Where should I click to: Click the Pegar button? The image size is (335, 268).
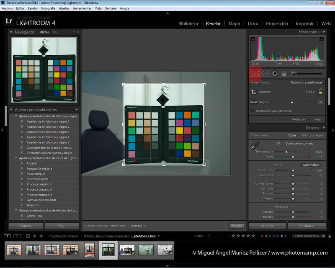click(x=62, y=226)
